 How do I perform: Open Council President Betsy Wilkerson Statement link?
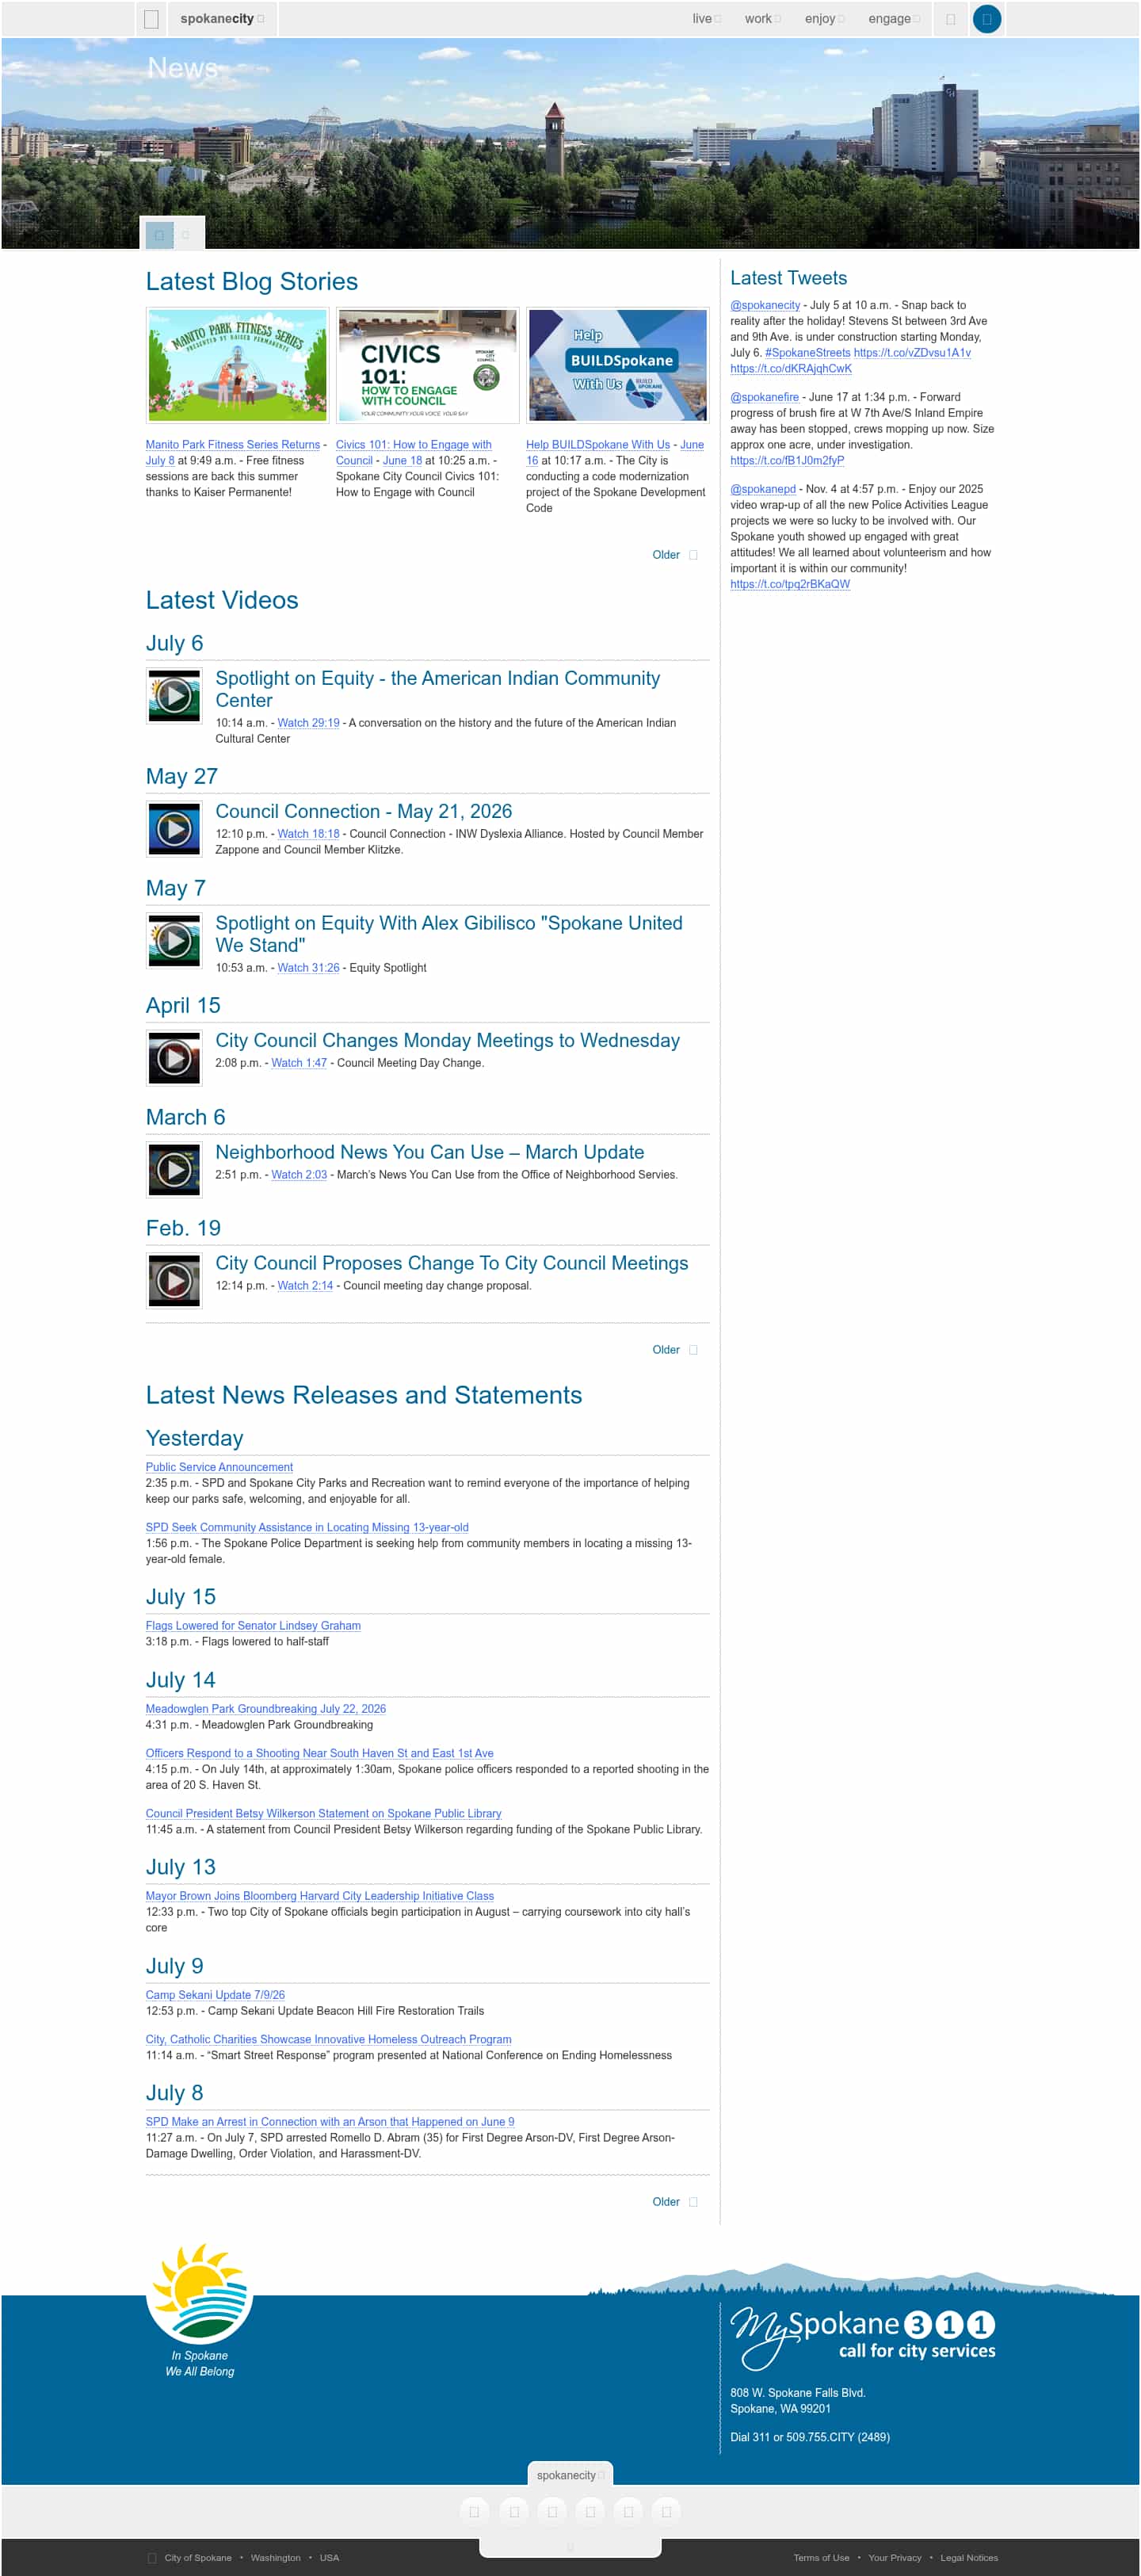[324, 1813]
